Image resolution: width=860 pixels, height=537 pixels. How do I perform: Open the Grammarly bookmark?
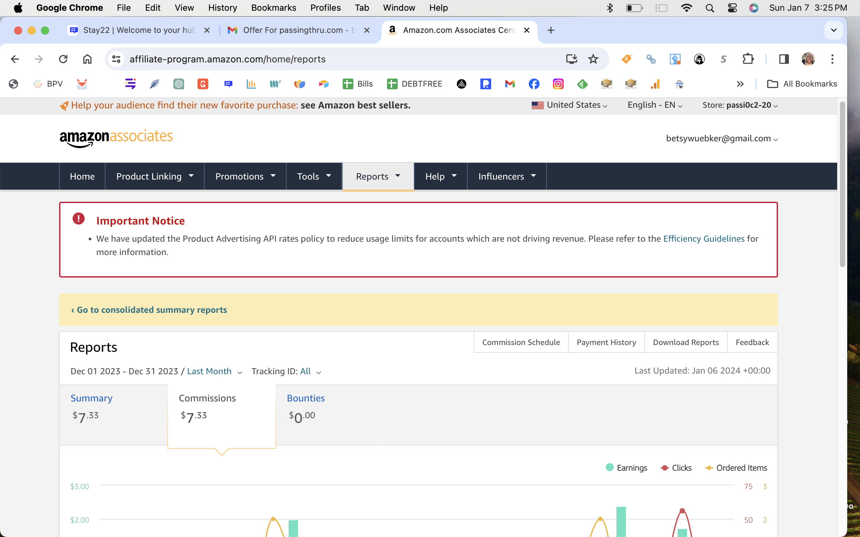(203, 84)
